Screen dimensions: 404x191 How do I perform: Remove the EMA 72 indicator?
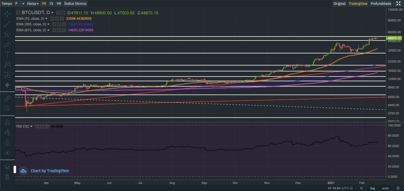[62, 19]
